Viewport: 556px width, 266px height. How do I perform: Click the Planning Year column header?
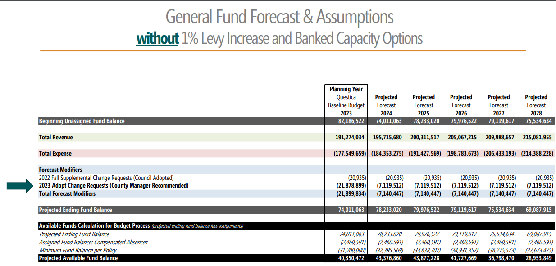(346, 89)
